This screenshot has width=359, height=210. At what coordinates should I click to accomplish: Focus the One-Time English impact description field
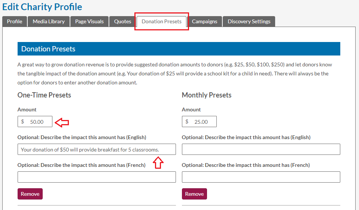coord(97,149)
